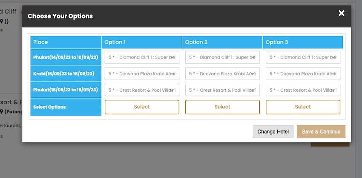Open Option 1 Crest Resort dropdown
This screenshot has width=362, height=178.
coord(142,90)
